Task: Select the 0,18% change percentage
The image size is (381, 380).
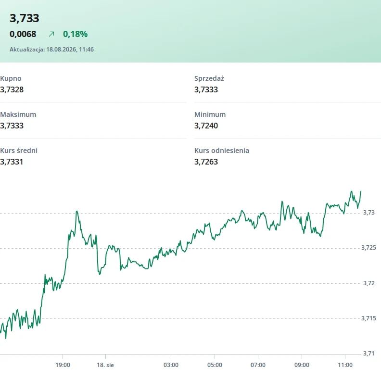Action: click(76, 34)
